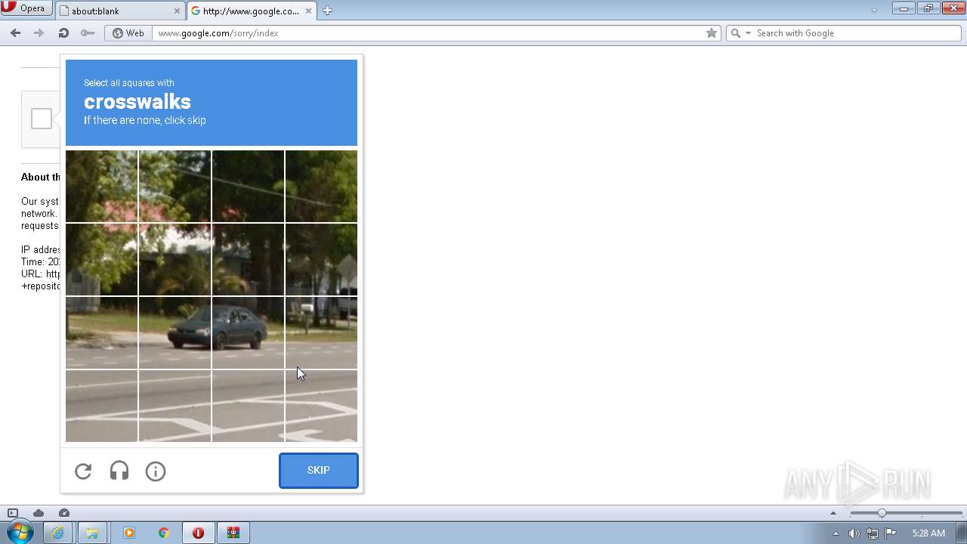Screen dimensions: 967x544
Task: Go back with the back arrow
Action: pyautogui.click(x=15, y=33)
